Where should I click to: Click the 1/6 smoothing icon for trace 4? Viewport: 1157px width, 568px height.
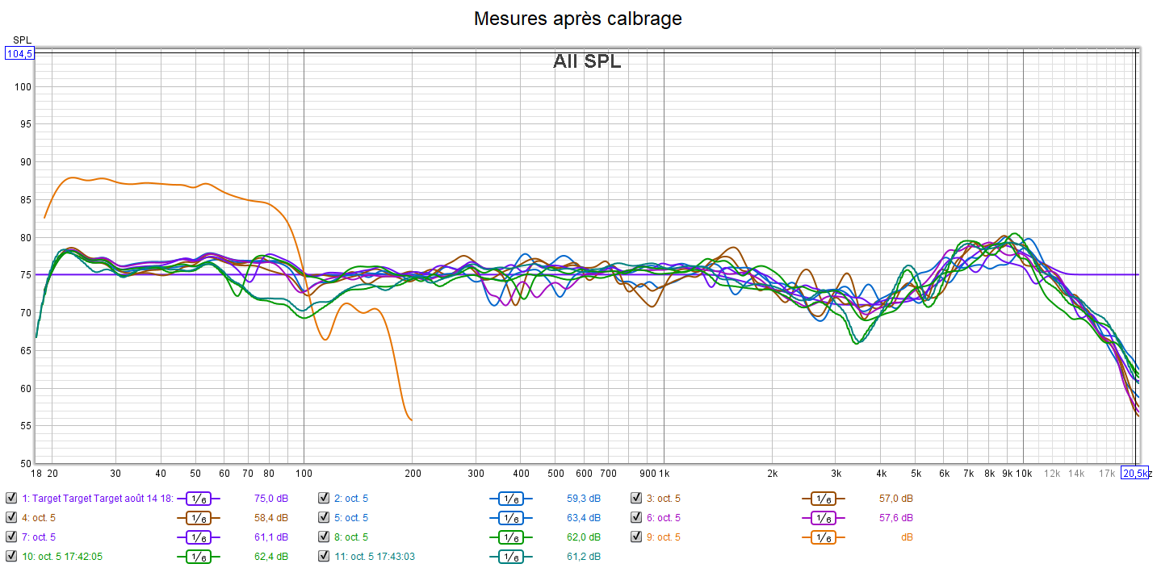199,517
